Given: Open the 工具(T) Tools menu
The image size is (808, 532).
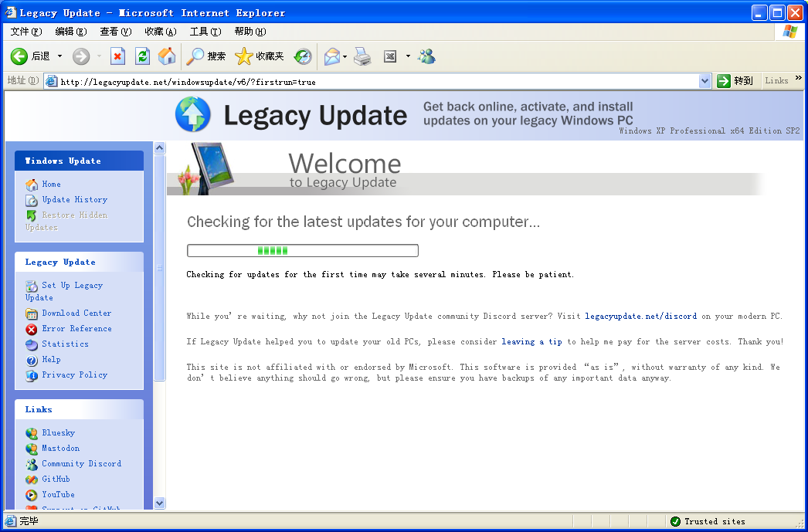Looking at the screenshot, I should (205, 32).
